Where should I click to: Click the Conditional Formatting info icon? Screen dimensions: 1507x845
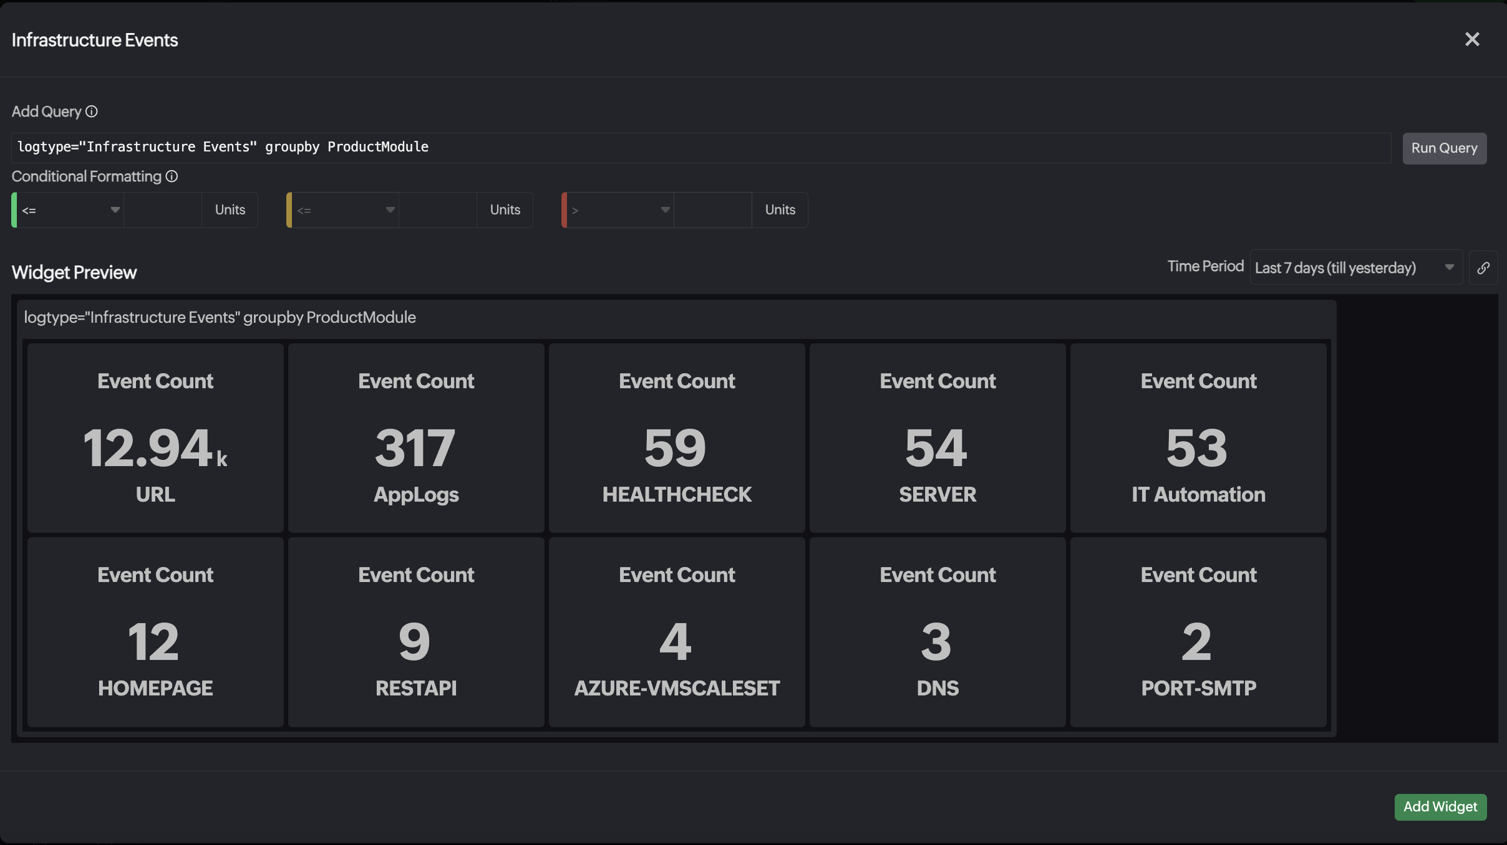tap(172, 176)
